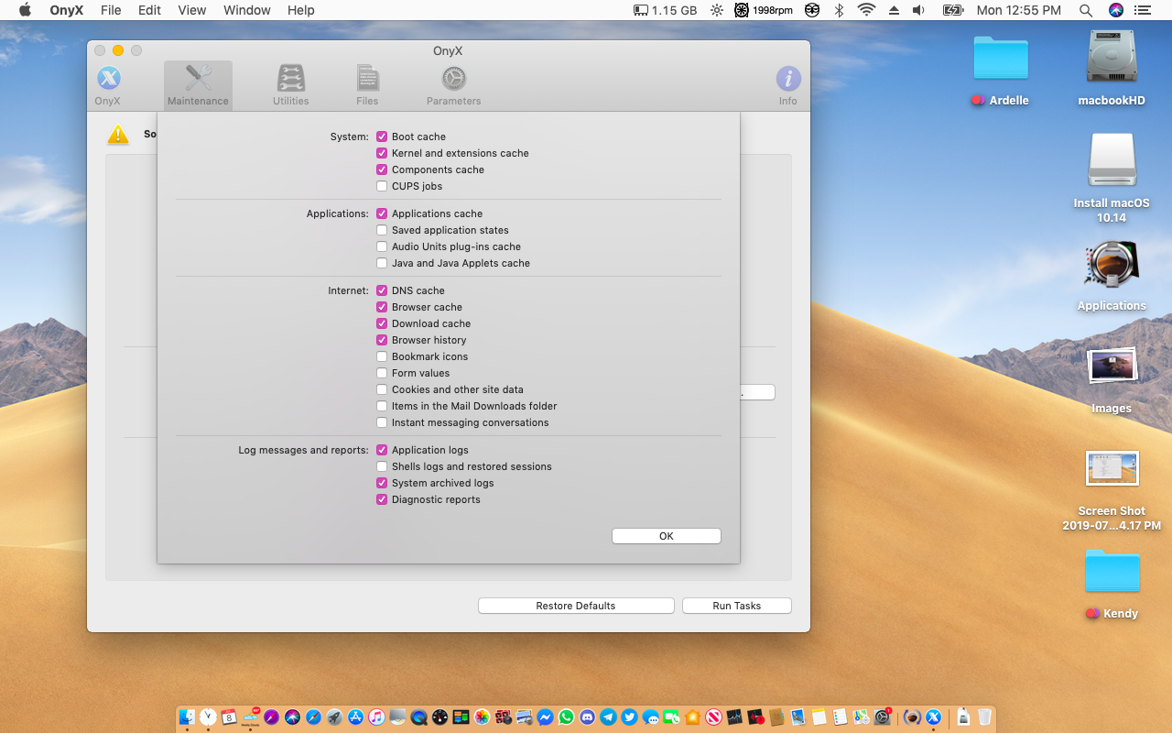Switch to the Utilities toolbar icon
Image resolution: width=1172 pixels, height=733 pixels.
click(x=290, y=85)
